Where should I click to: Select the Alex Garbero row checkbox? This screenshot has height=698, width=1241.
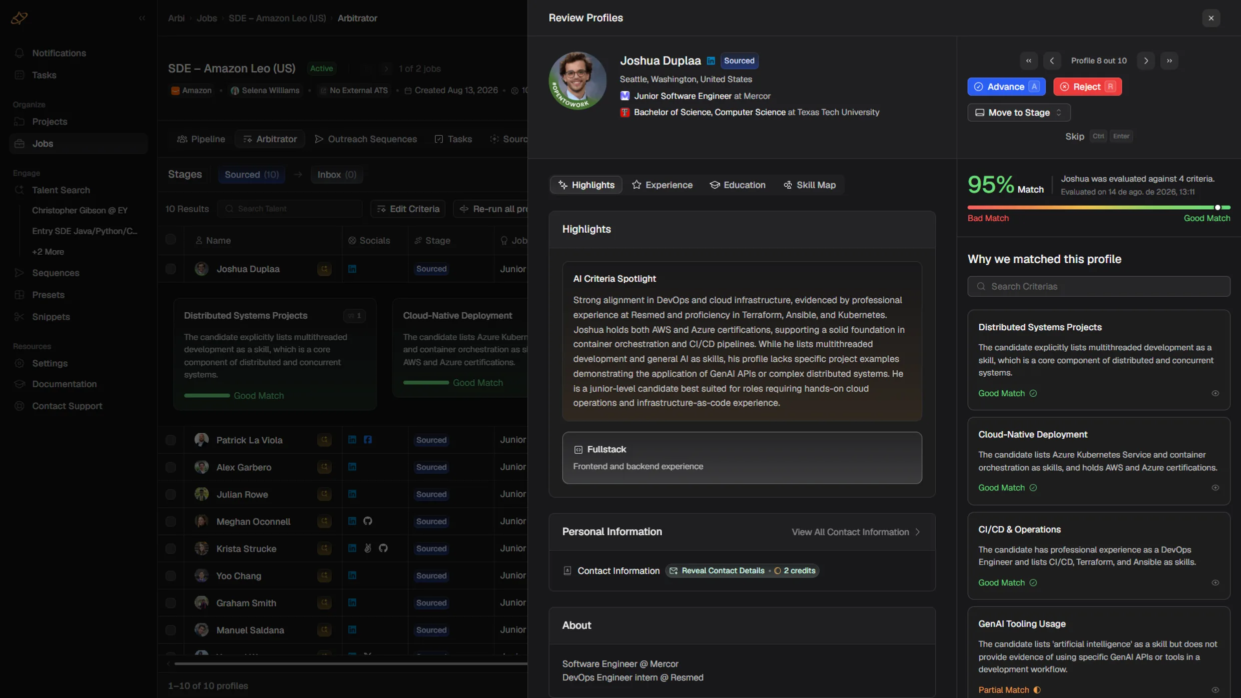pos(171,467)
